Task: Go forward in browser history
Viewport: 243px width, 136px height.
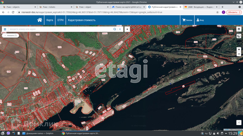Action: pos(8,12)
